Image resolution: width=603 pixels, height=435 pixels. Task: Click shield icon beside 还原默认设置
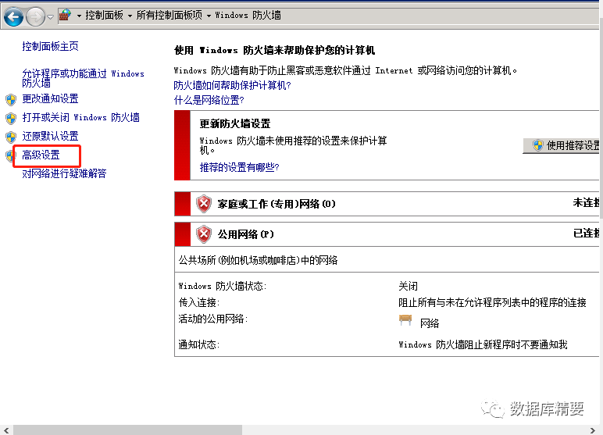[x=11, y=137]
